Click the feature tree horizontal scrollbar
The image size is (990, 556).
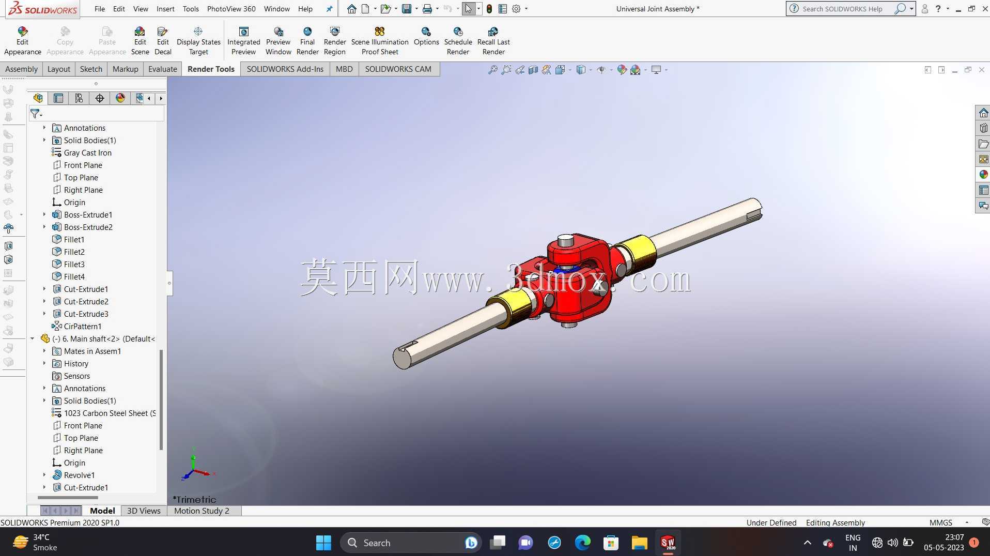(x=68, y=498)
